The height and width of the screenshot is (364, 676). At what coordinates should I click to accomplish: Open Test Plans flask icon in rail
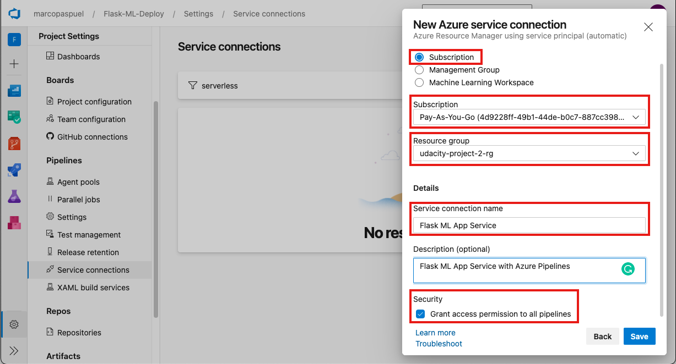pos(14,196)
